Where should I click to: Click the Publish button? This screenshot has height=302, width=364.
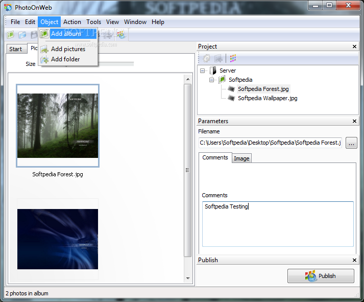[321, 276]
